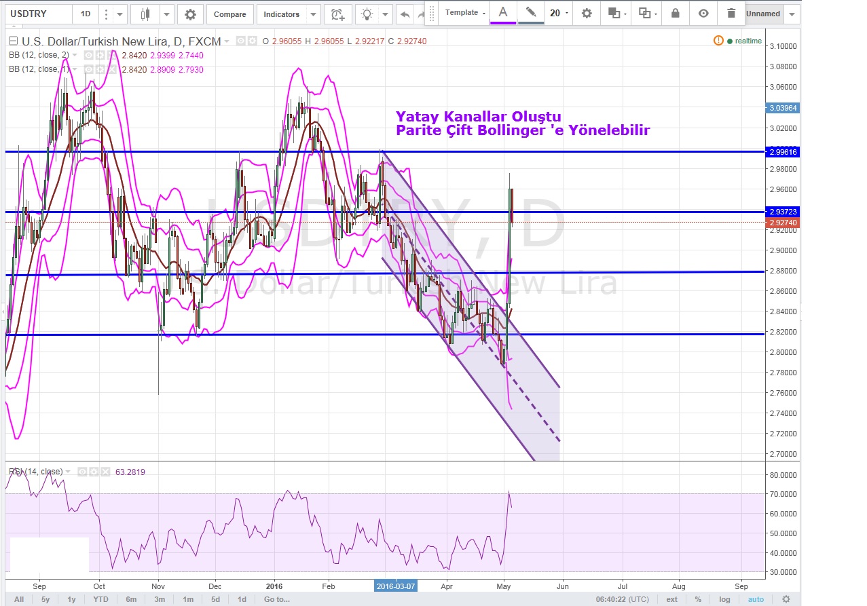The height and width of the screenshot is (606, 867).
Task: Open the Indicators dropdown arrow
Action: click(x=313, y=14)
